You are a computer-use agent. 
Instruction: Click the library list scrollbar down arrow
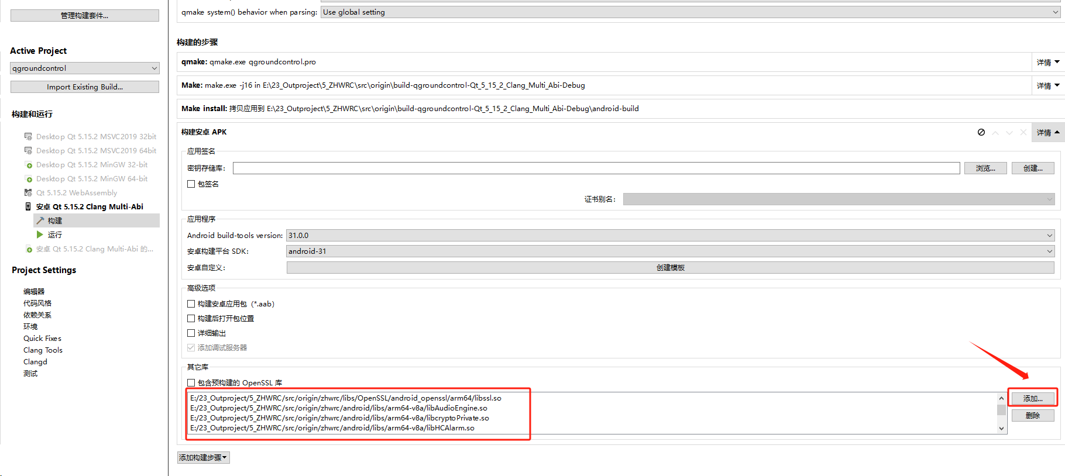coord(1001,429)
